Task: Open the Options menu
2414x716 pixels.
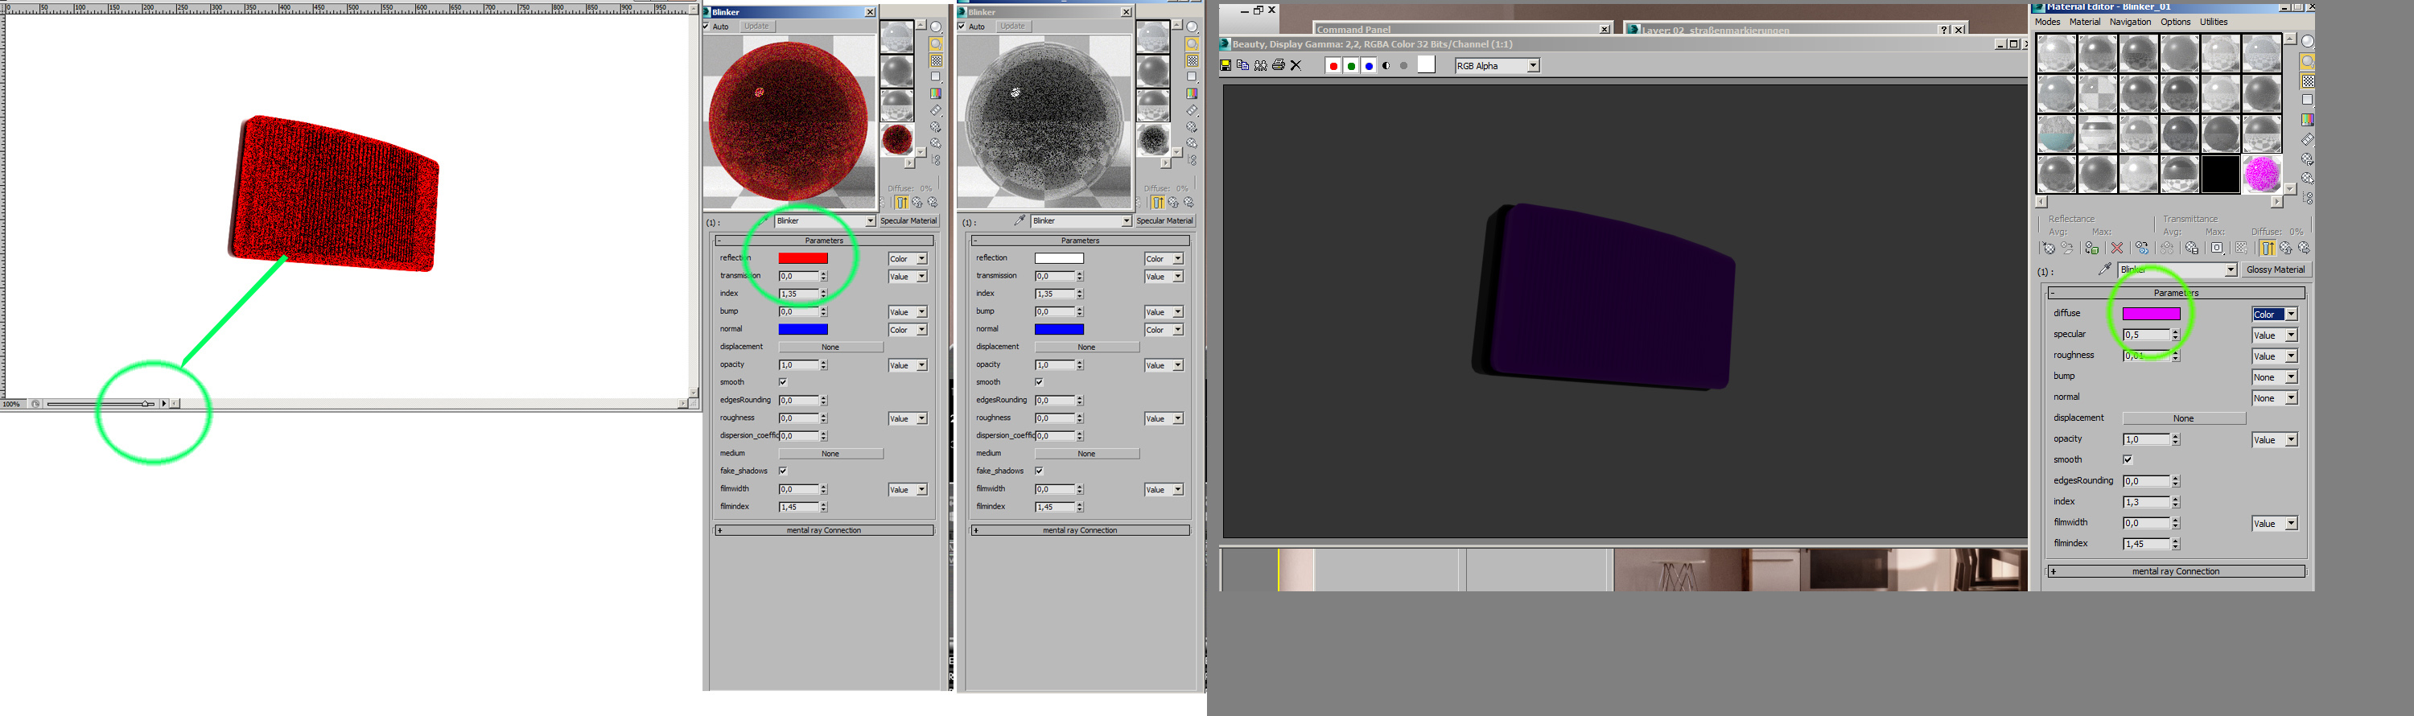Action: (2175, 22)
